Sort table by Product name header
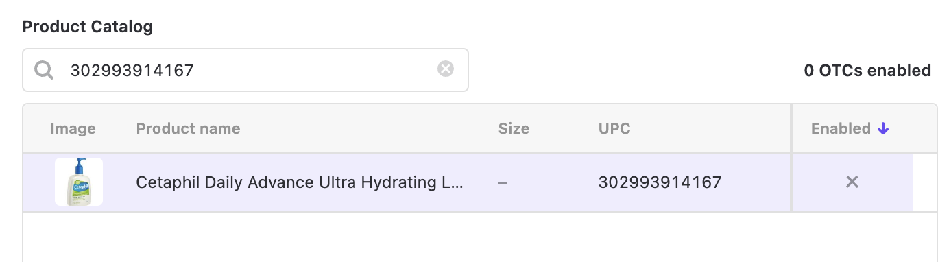The height and width of the screenshot is (262, 938). pyautogui.click(x=188, y=128)
